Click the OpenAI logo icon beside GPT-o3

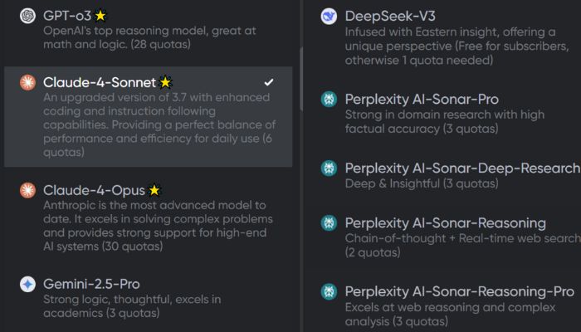[27, 16]
